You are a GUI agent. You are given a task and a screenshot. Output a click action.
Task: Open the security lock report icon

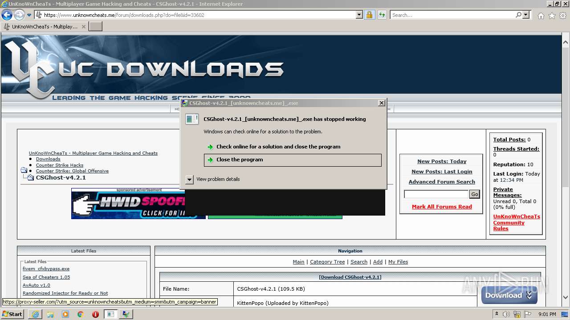pos(369,15)
